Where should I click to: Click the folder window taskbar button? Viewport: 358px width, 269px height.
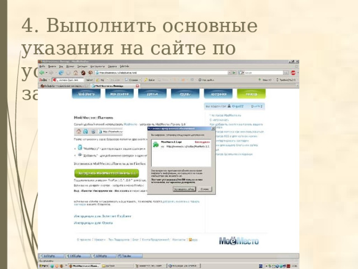tap(117, 266)
